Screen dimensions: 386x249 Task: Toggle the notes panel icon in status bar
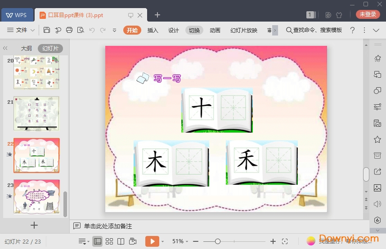83,241
